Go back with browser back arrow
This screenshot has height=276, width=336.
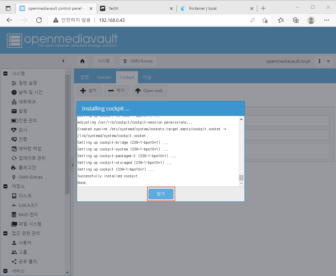tap(9, 20)
